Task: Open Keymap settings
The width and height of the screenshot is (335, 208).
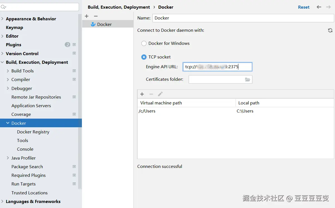Action: coord(14,27)
